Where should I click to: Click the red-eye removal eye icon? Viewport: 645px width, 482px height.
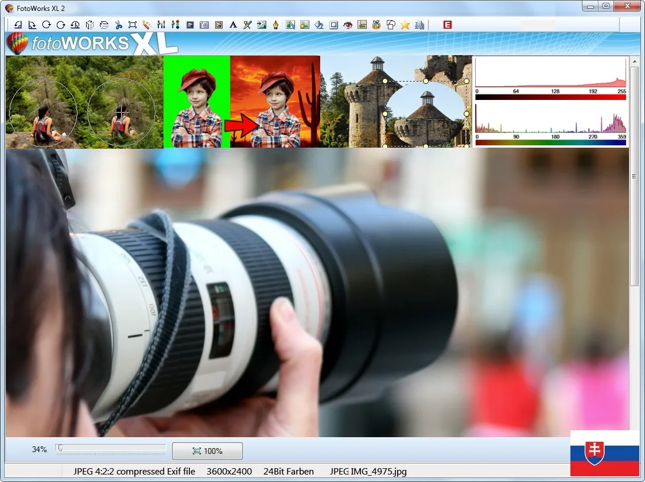tap(347, 25)
